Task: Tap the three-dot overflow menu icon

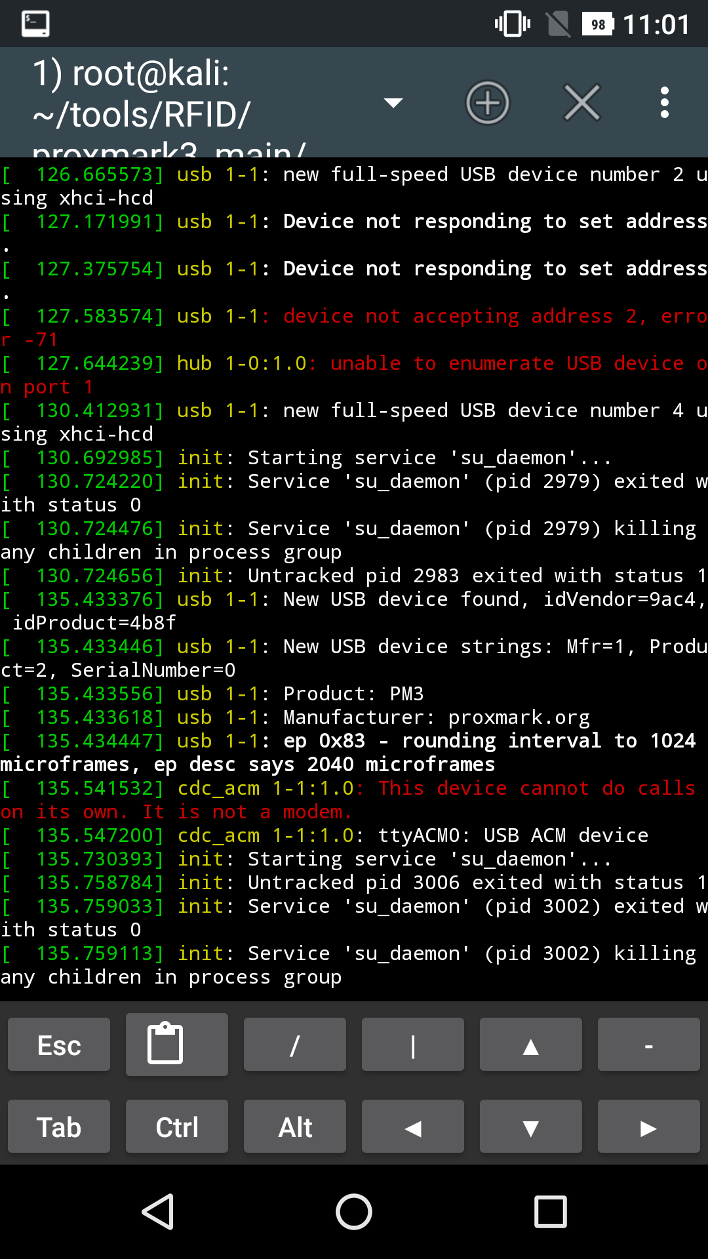Action: tap(664, 102)
